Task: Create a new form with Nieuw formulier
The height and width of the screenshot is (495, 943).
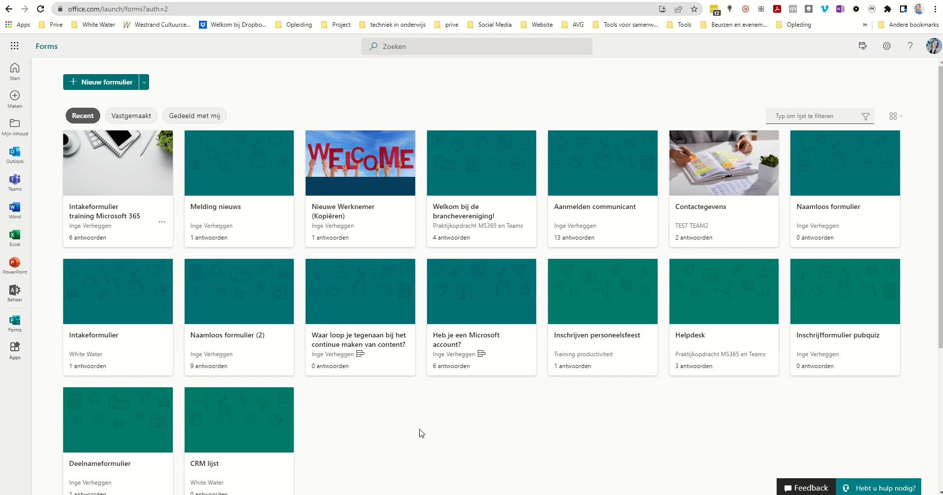Action: coord(101,82)
